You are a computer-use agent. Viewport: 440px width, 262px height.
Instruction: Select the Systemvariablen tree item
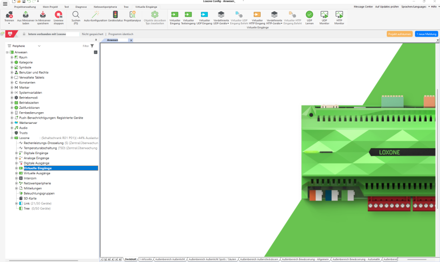pyautogui.click(x=31, y=93)
